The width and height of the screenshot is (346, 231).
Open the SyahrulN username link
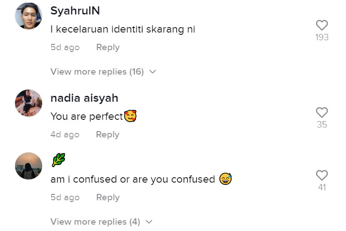(x=75, y=11)
